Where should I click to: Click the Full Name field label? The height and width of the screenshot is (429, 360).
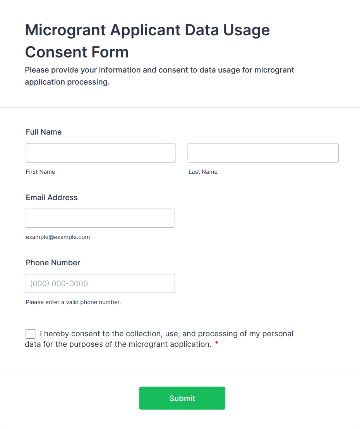(x=44, y=132)
